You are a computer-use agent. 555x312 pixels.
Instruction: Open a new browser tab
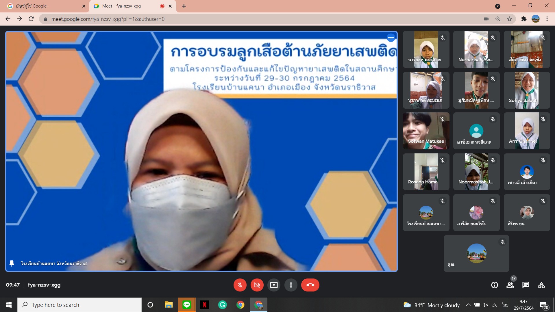[x=184, y=6]
